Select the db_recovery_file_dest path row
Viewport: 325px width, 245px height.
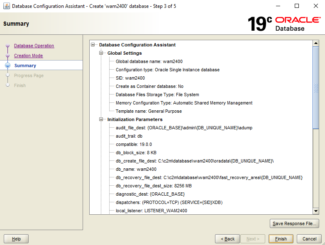point(209,177)
